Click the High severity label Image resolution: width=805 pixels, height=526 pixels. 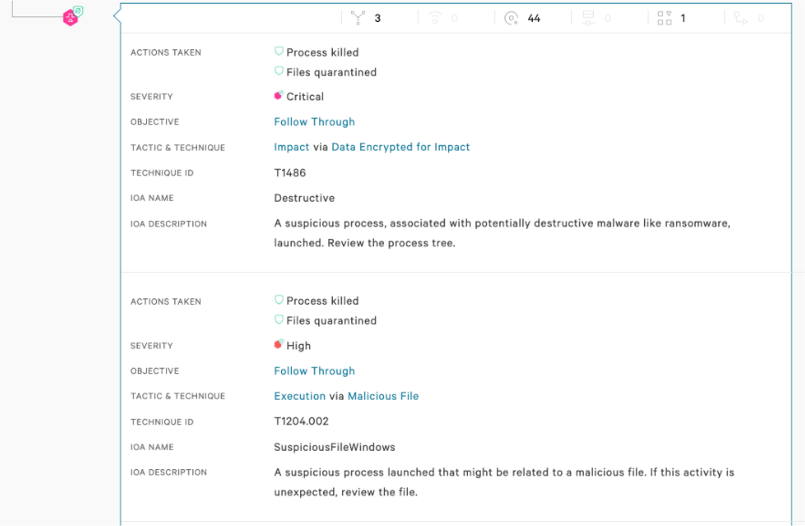click(x=298, y=346)
